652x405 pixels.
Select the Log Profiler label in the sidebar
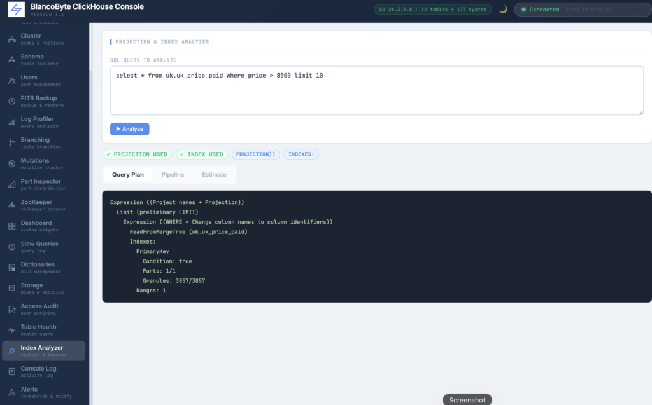[37, 119]
